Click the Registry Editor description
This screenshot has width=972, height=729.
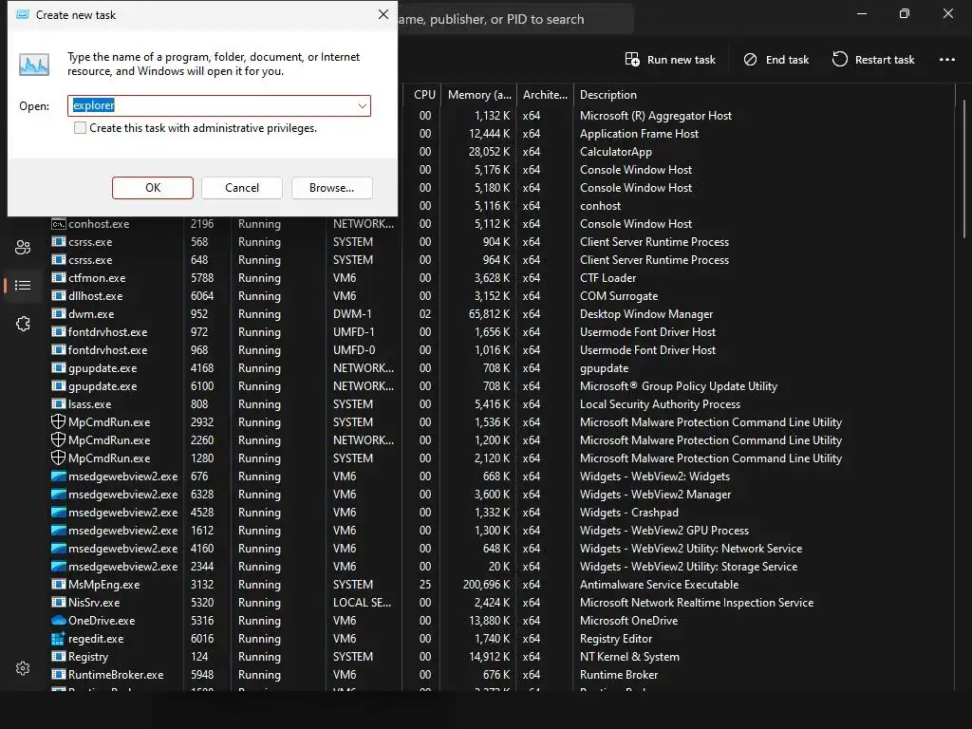pos(615,639)
